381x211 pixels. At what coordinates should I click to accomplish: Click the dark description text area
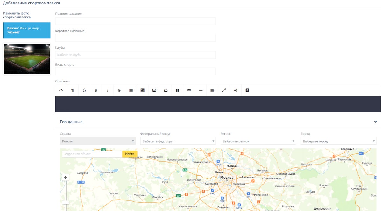218,104
